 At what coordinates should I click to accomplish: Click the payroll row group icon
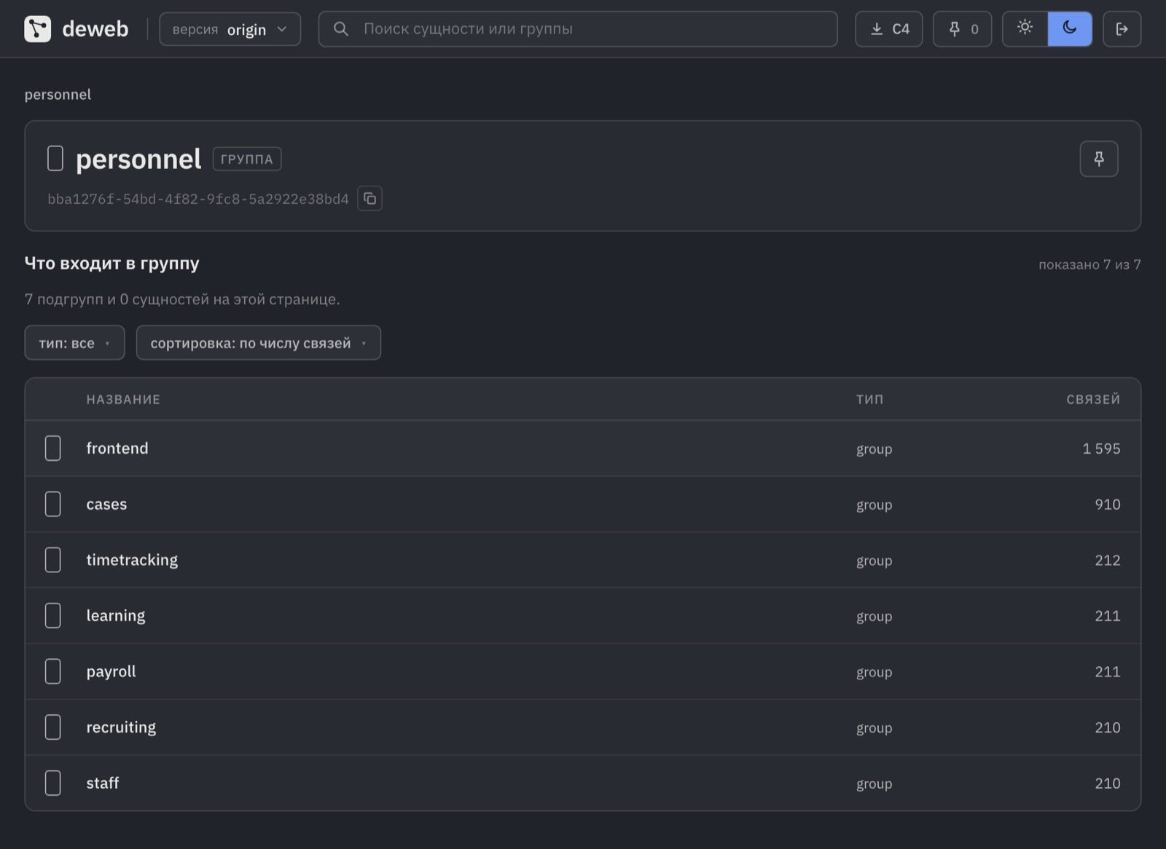pos(53,671)
